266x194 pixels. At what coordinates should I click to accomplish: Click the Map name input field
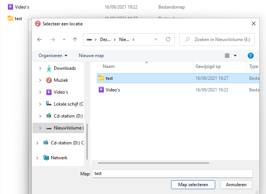pos(173,173)
